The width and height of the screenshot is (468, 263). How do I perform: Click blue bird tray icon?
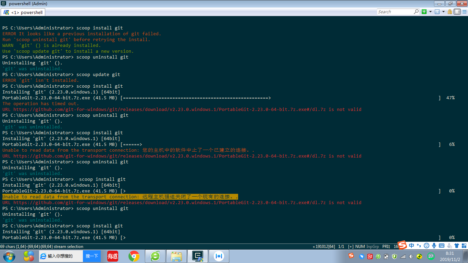click(x=362, y=256)
